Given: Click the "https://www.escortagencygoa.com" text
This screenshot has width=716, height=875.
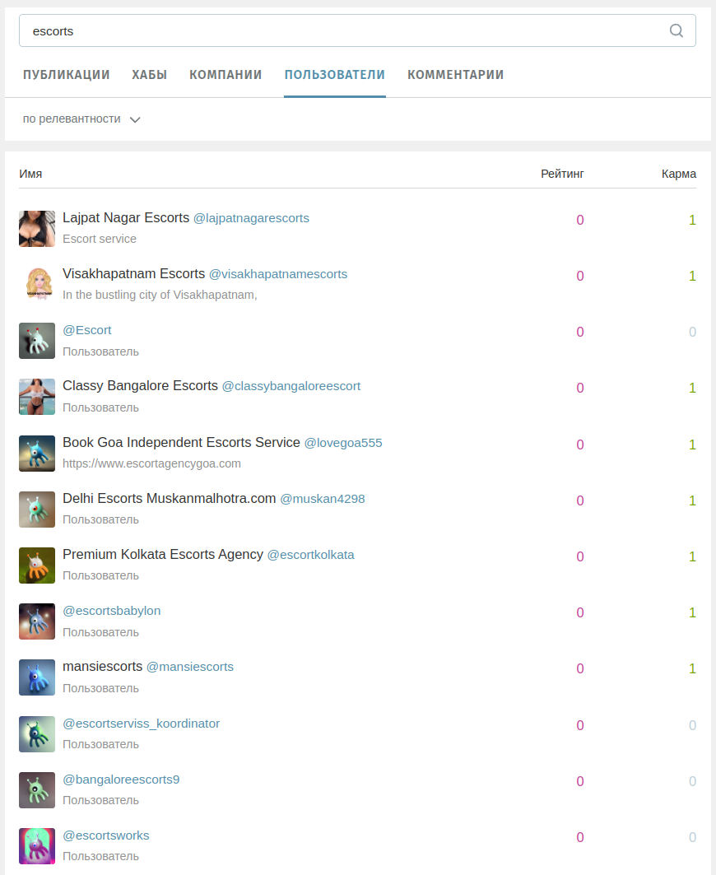Looking at the screenshot, I should [151, 463].
